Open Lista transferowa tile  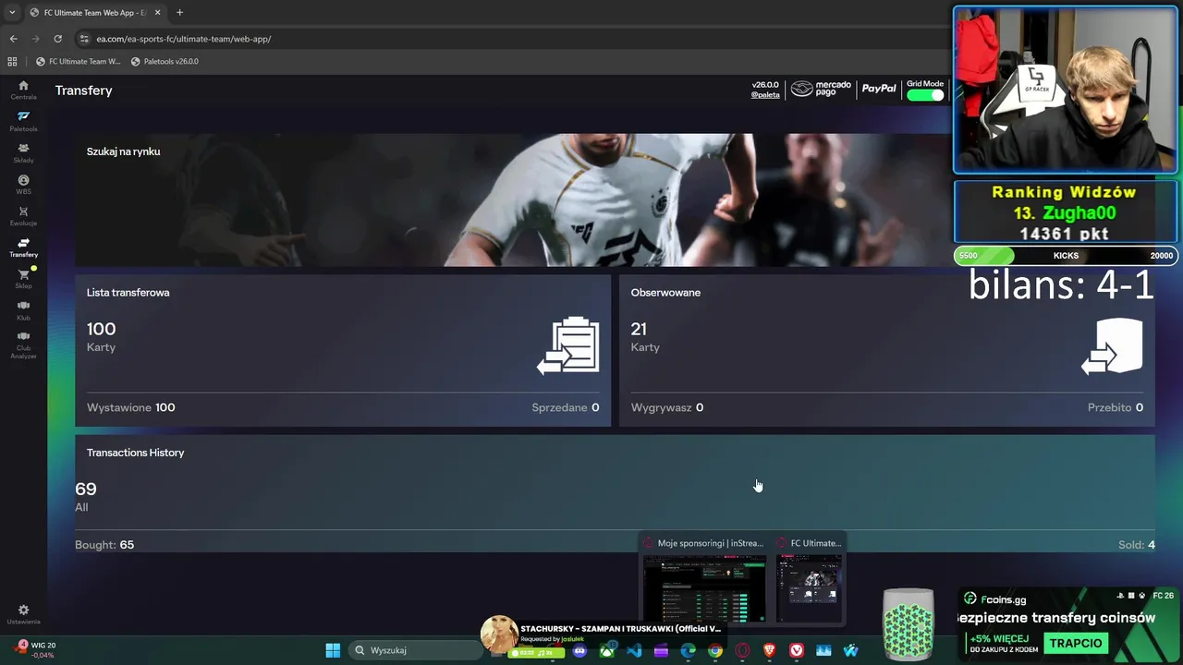pyautogui.click(x=343, y=351)
